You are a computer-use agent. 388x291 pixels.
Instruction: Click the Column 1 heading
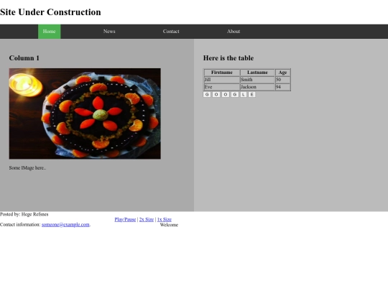pos(24,58)
